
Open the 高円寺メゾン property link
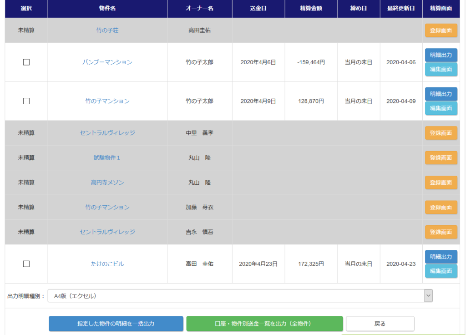(x=107, y=183)
